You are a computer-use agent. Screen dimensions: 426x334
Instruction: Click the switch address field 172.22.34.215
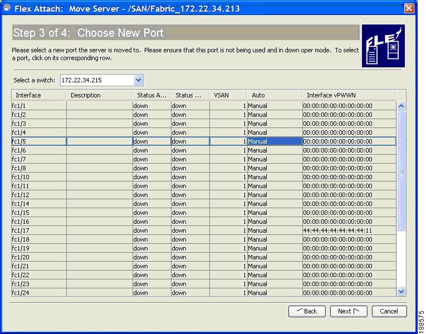coord(97,80)
